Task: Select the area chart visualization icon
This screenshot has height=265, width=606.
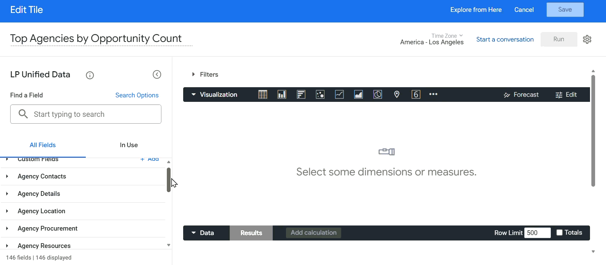Action: (358, 95)
